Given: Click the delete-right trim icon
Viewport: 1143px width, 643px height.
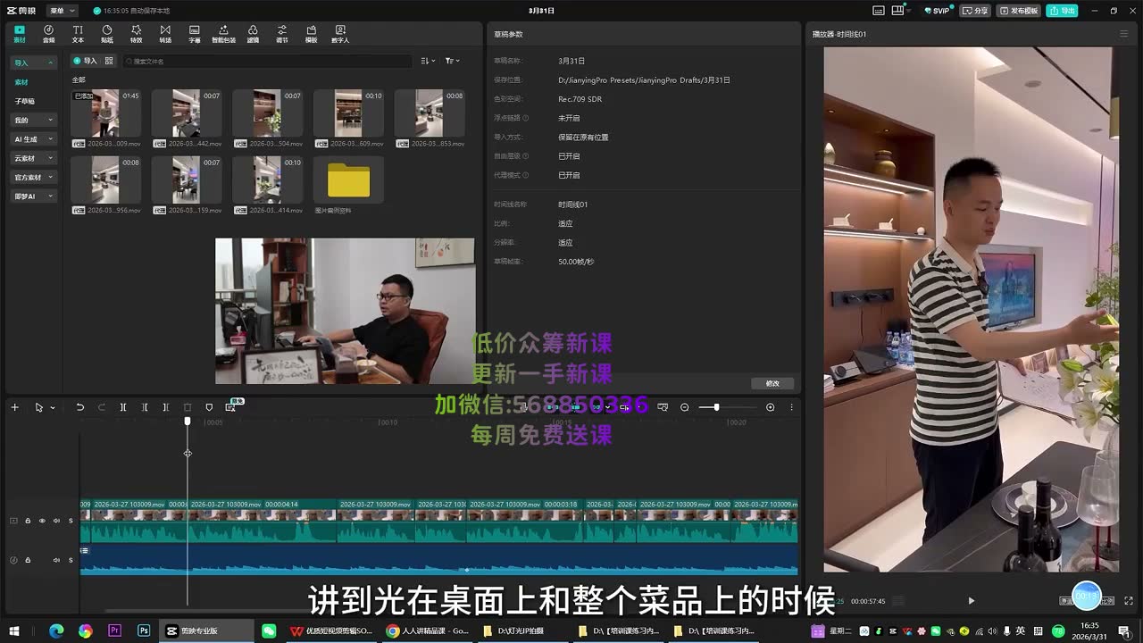Looking at the screenshot, I should (166, 407).
